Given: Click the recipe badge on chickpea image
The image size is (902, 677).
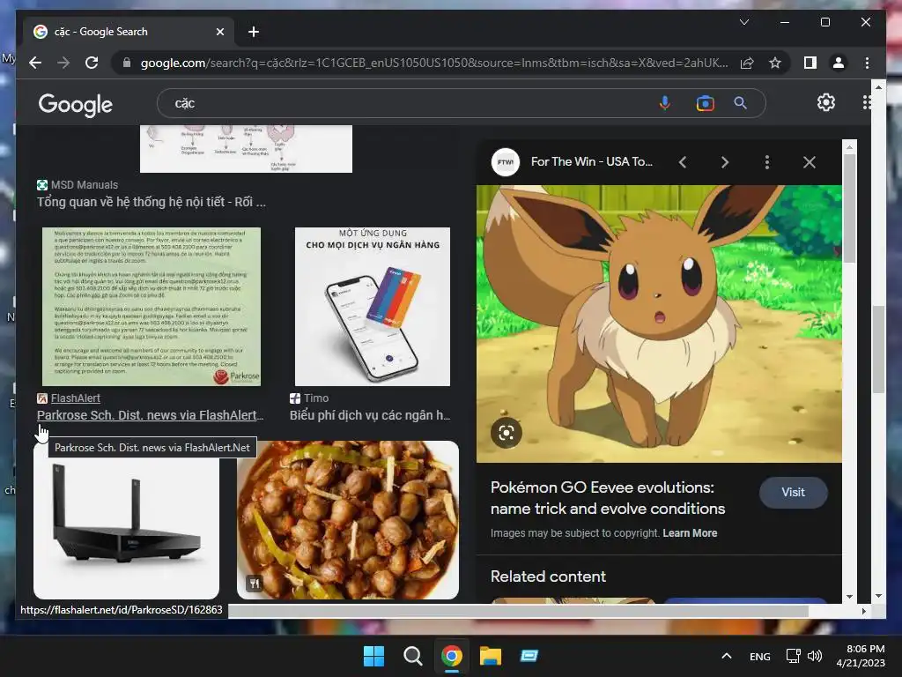Looking at the screenshot, I should point(254,584).
